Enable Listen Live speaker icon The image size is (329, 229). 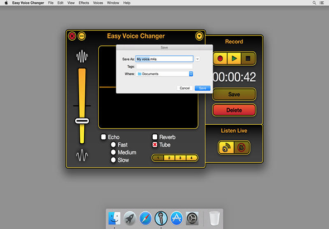(x=226, y=148)
